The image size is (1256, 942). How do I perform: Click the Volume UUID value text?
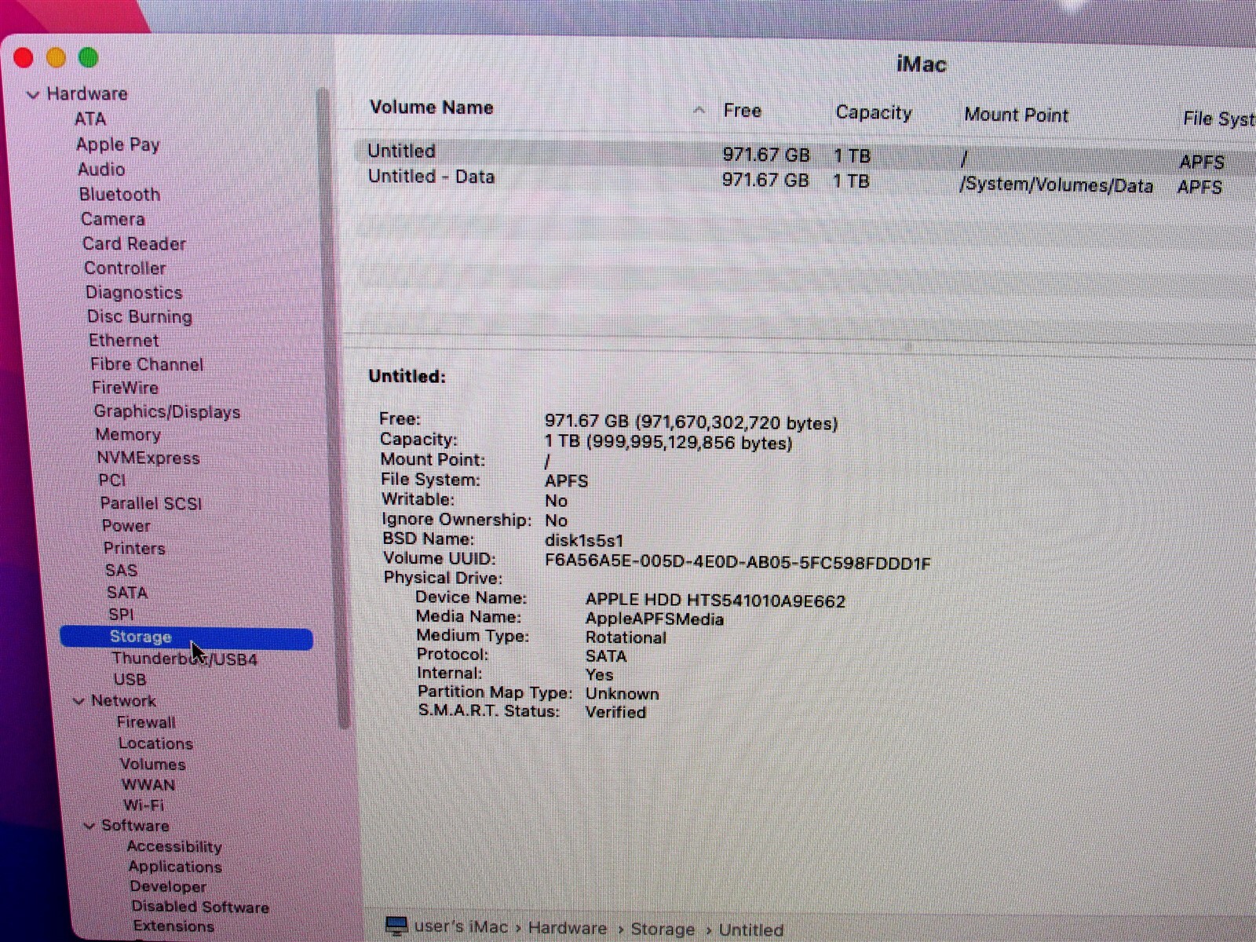pos(738,562)
